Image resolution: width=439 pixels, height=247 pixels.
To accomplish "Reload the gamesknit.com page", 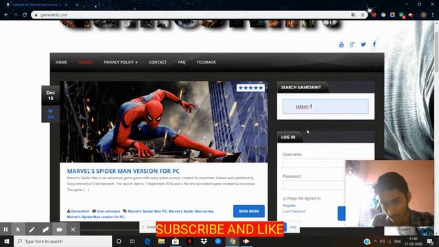I will (x=25, y=15).
